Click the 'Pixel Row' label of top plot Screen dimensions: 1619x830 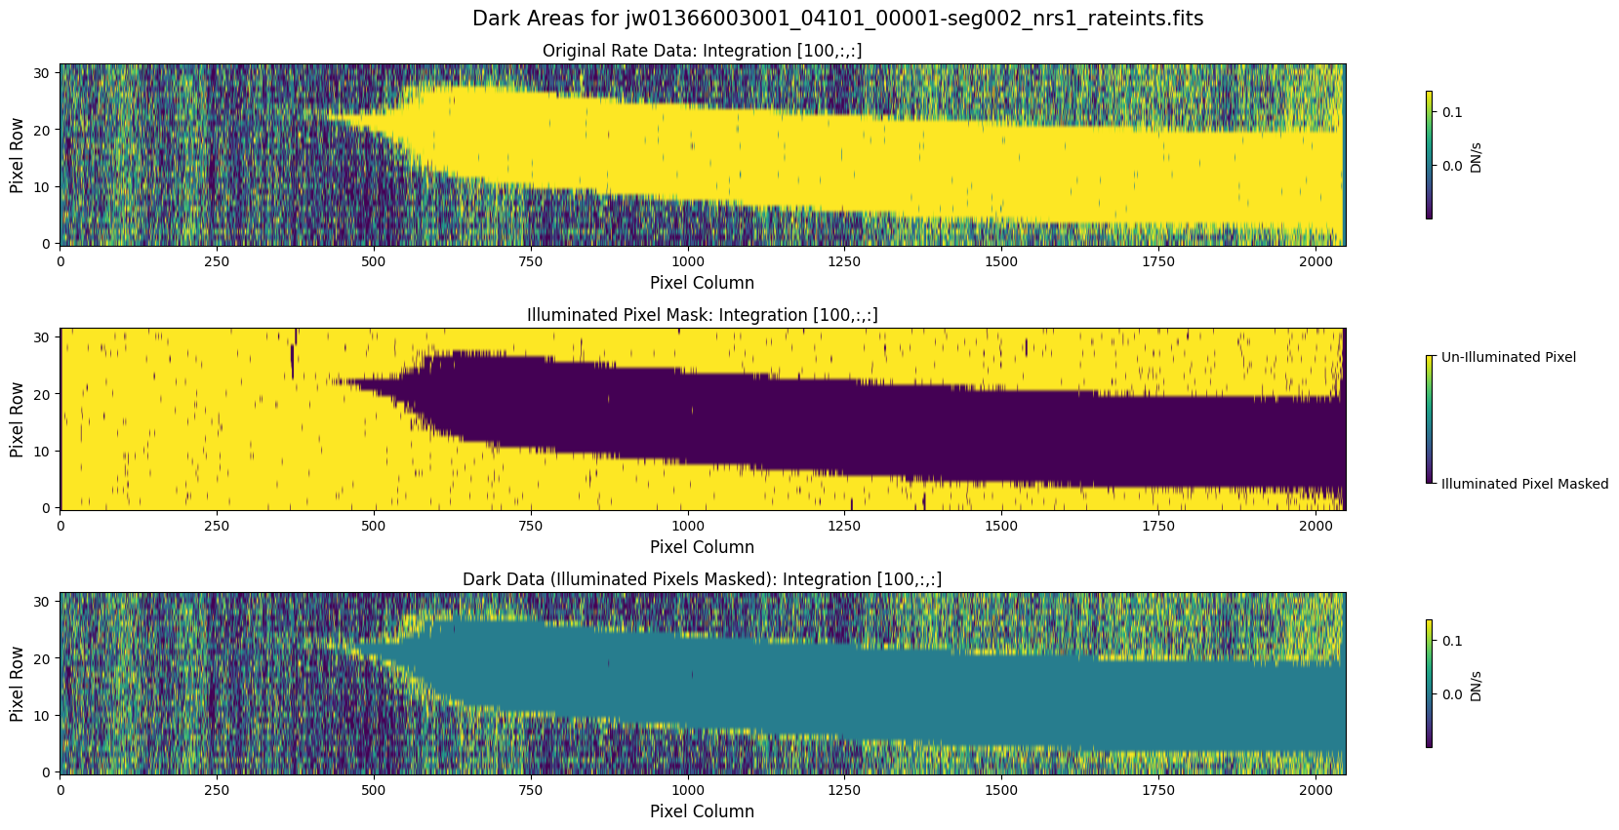point(17,155)
